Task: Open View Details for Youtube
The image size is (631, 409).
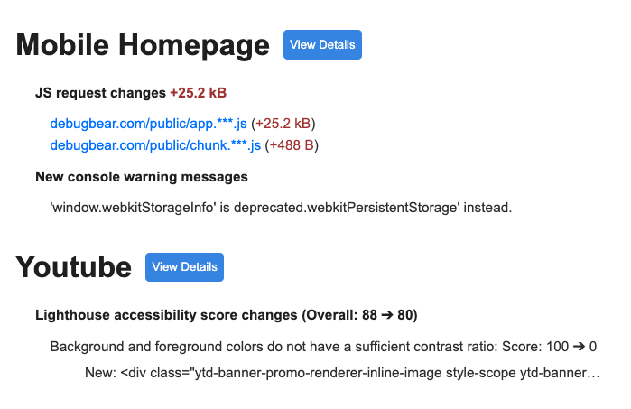Action: (x=184, y=267)
